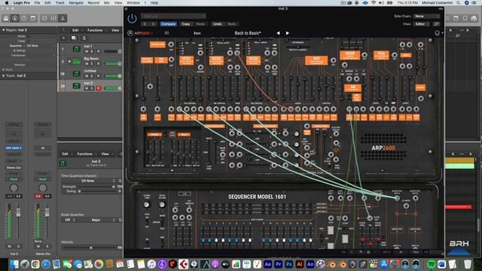Mute the Inst 3 channel strip
Image resolution: width=482 pixels, height=271 pixels.
(10, 246)
